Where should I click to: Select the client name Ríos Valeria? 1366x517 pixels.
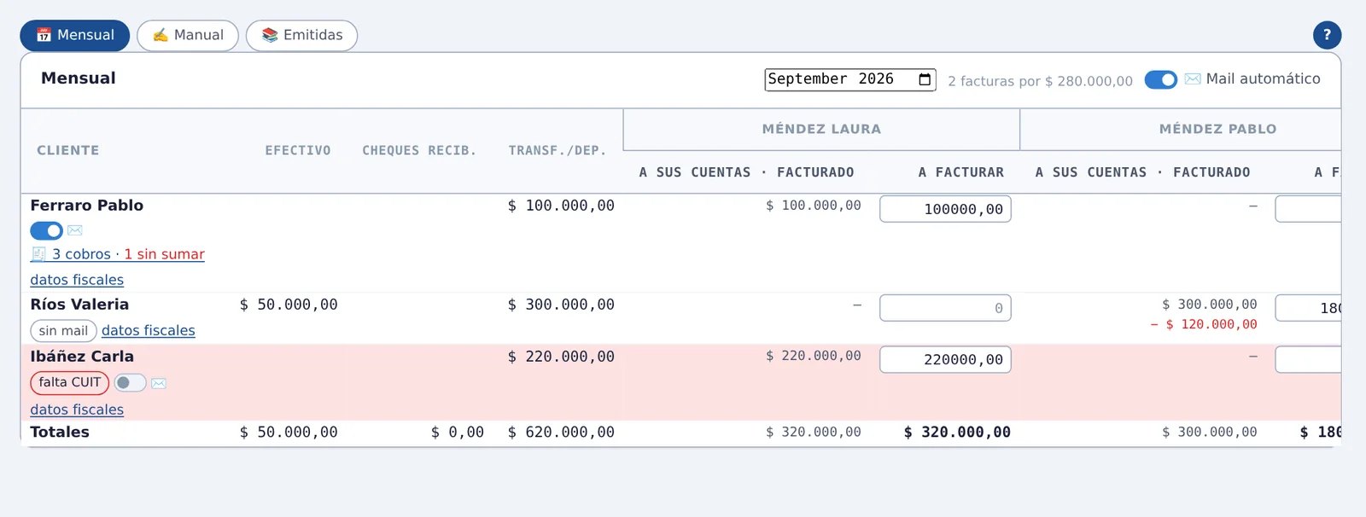point(79,305)
